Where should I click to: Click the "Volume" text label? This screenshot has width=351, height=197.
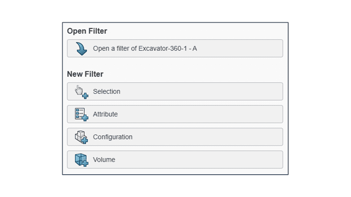pyautogui.click(x=104, y=160)
